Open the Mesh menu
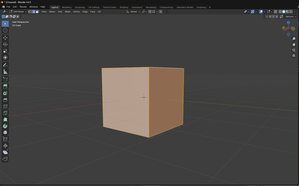 (x=67, y=12)
